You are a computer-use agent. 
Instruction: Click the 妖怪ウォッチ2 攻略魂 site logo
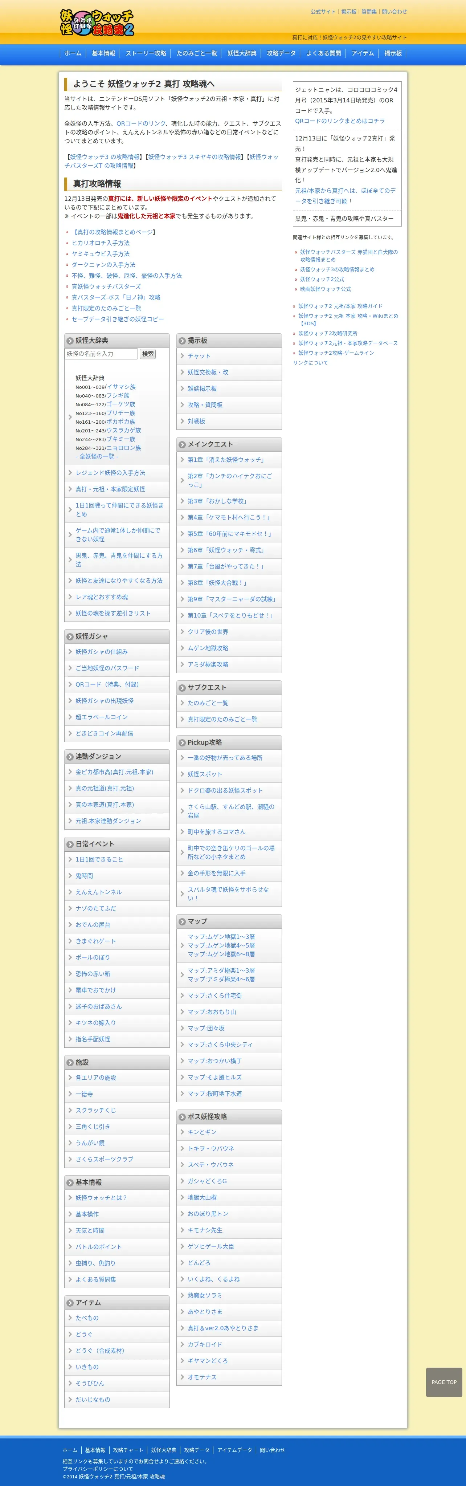[98, 22]
